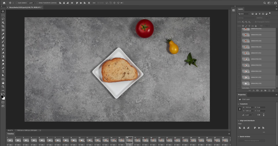Select the Blur tool
This screenshot has width=278, height=146.
click(x=3, y=60)
